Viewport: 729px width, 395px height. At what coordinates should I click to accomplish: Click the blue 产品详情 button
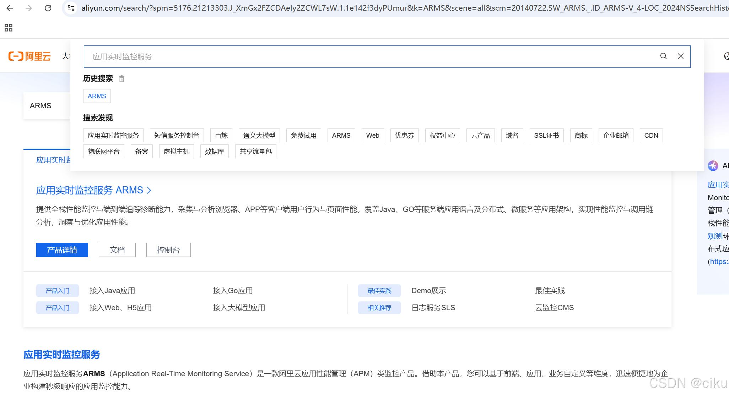click(62, 250)
